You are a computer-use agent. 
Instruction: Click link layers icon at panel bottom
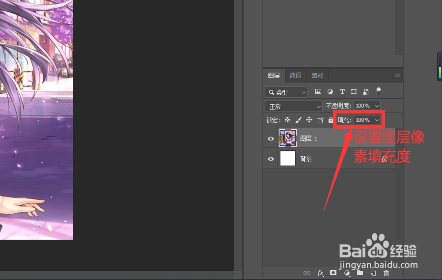click(x=306, y=273)
